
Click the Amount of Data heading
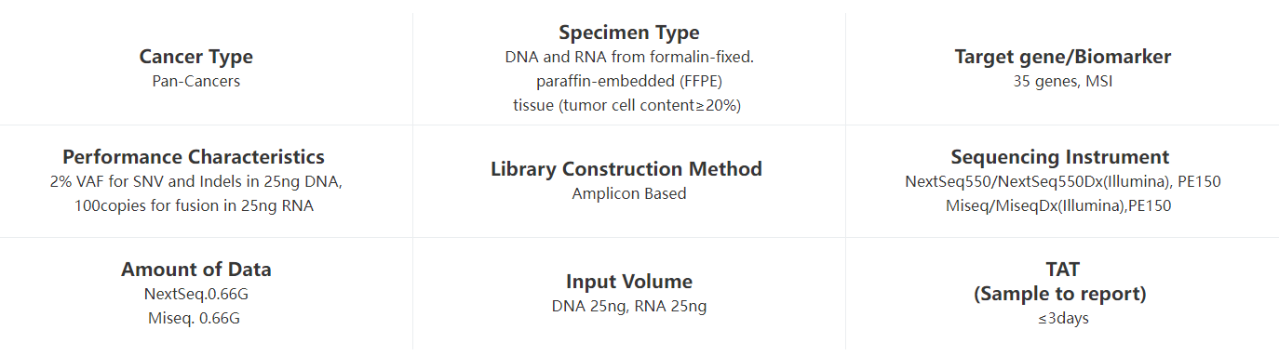pos(195,270)
